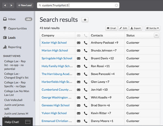Open Opportunities in the sidebar

15,29
